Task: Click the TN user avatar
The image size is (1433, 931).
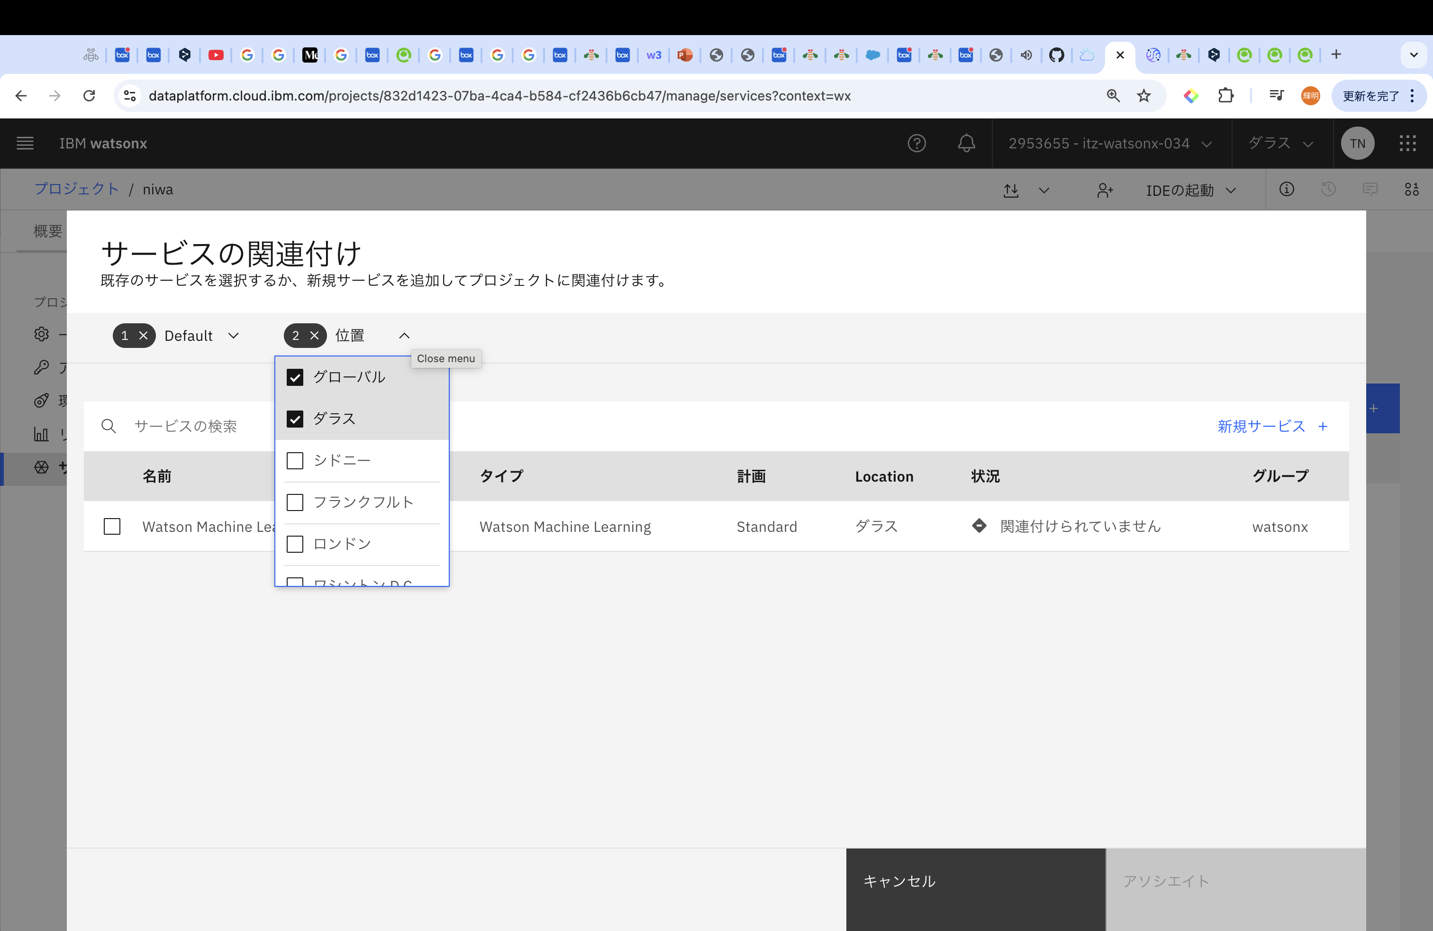Action: tap(1357, 143)
